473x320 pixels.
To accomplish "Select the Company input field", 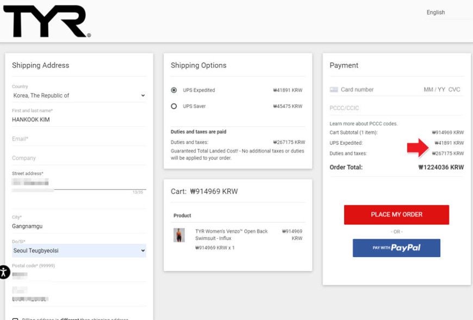I will click(x=79, y=158).
